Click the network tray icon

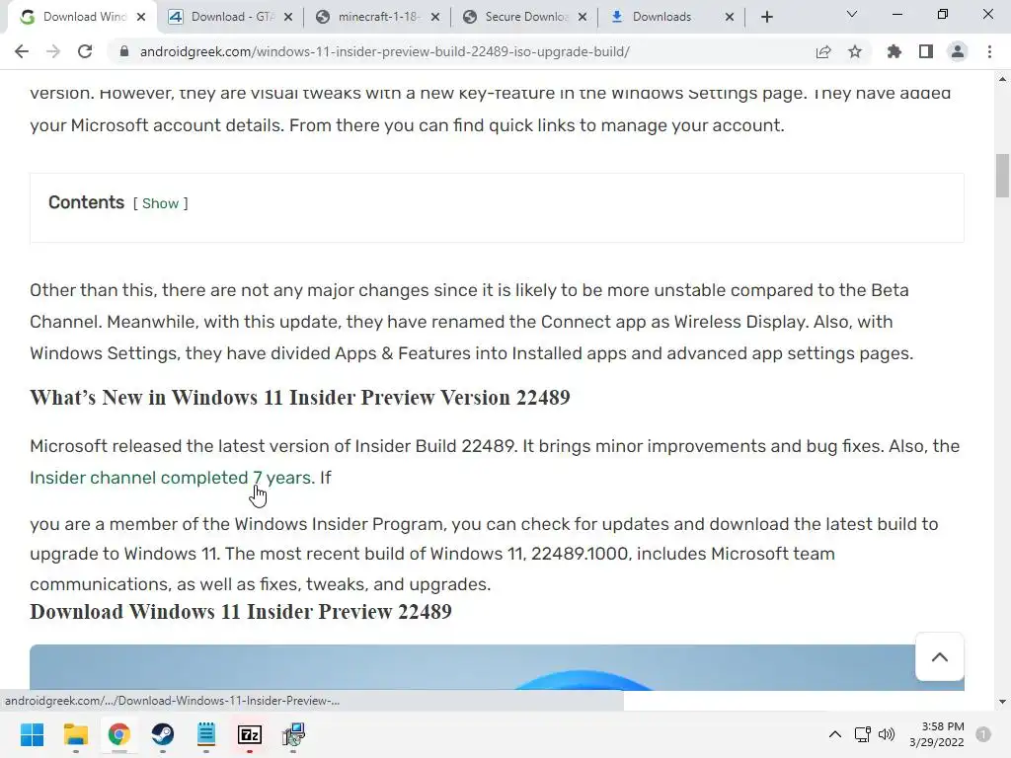click(x=862, y=734)
